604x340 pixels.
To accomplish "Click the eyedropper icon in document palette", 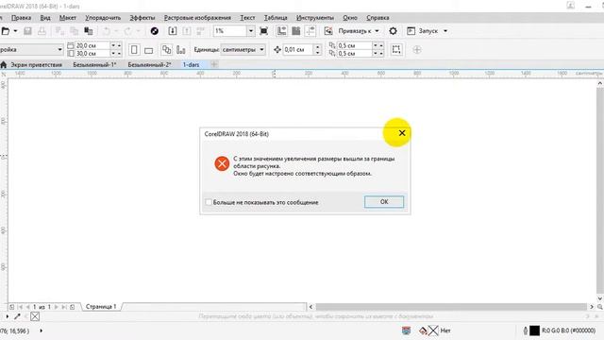I will pos(17,316).
